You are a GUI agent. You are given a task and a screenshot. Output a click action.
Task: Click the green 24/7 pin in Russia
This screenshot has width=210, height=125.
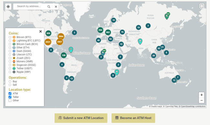tap(167, 16)
